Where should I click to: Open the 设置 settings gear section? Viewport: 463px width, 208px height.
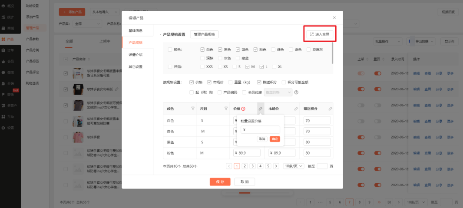coord(8,128)
